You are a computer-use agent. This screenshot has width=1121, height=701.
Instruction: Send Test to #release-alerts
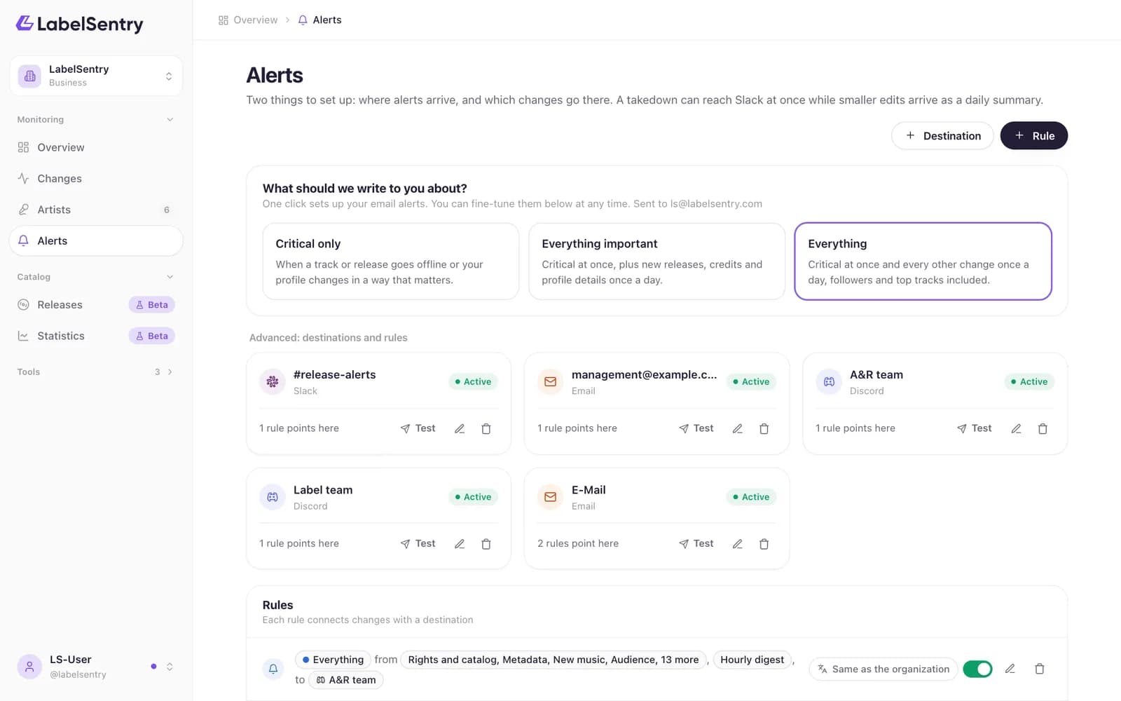coord(418,428)
